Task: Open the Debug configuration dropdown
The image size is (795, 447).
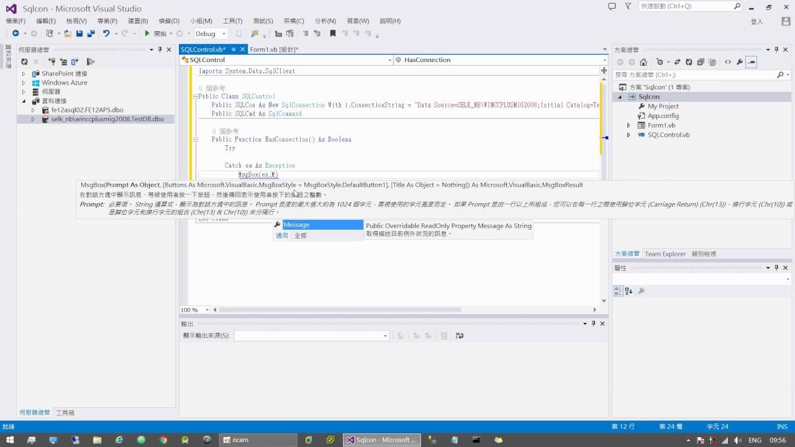Action: pos(211,34)
